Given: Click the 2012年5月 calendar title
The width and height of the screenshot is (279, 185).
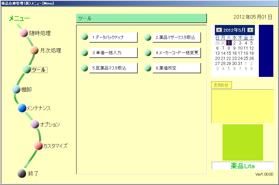Looking at the screenshot, I should click(234, 30).
